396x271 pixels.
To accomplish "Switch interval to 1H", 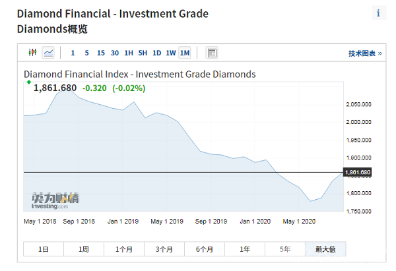I will 129,53.
